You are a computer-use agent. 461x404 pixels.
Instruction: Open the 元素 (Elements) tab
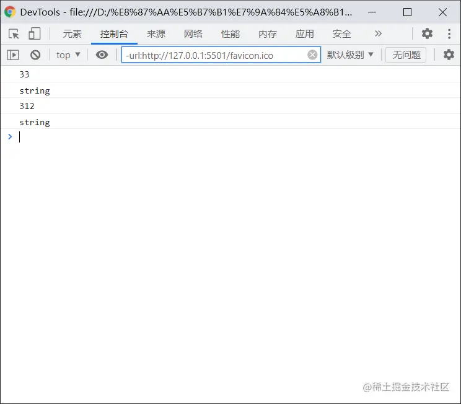click(72, 34)
